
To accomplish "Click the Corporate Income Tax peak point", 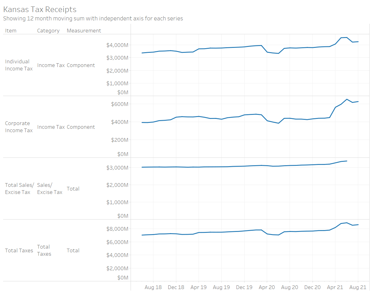I will [x=347, y=99].
